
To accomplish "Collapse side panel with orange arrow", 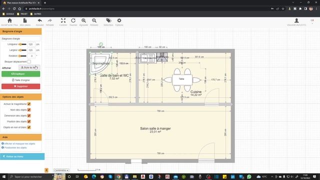I will pos(46,170).
